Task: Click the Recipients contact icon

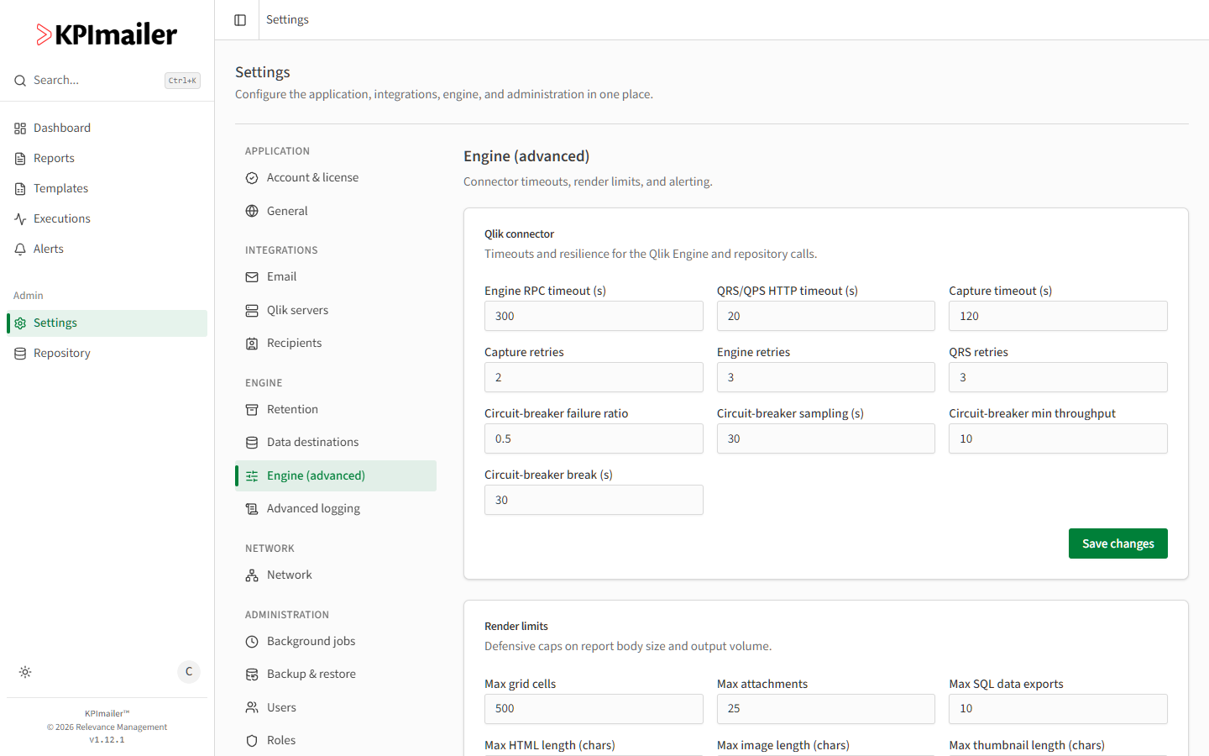Action: (x=252, y=344)
